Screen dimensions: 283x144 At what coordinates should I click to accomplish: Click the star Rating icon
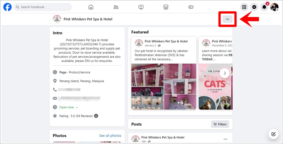55,116
